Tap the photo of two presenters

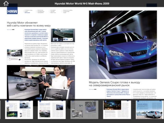(x=41, y=82)
